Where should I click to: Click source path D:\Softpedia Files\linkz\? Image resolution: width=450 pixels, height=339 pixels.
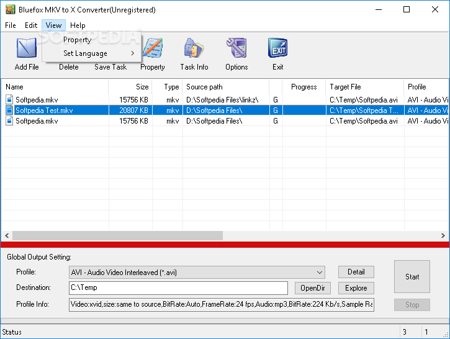point(222,99)
